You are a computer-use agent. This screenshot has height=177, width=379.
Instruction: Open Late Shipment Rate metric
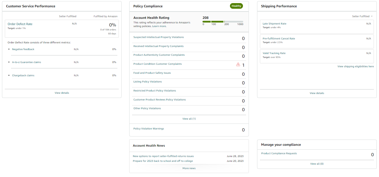[x=274, y=24]
